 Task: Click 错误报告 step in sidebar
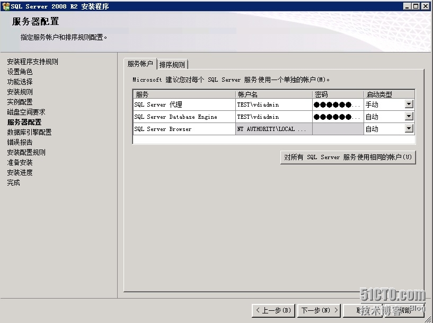[x=20, y=142]
